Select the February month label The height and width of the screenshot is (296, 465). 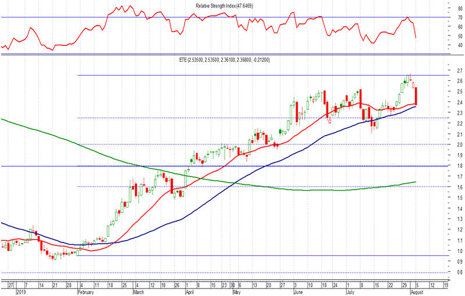[86, 292]
